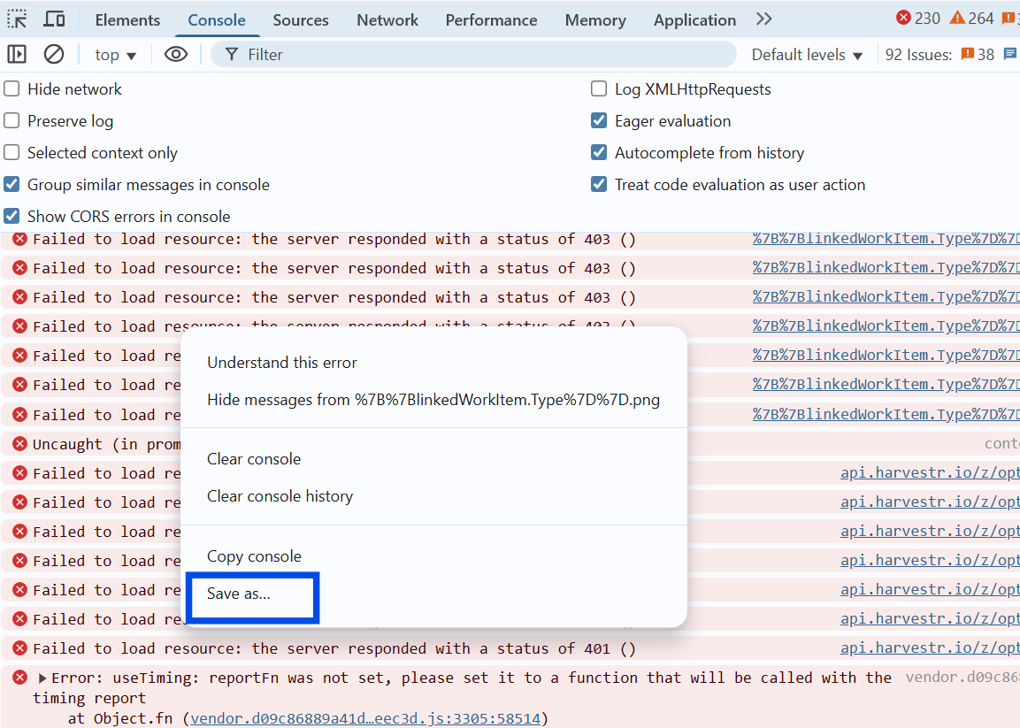This screenshot has height=728, width=1020.
Task: Click the red error count 230 icon
Action: [903, 18]
